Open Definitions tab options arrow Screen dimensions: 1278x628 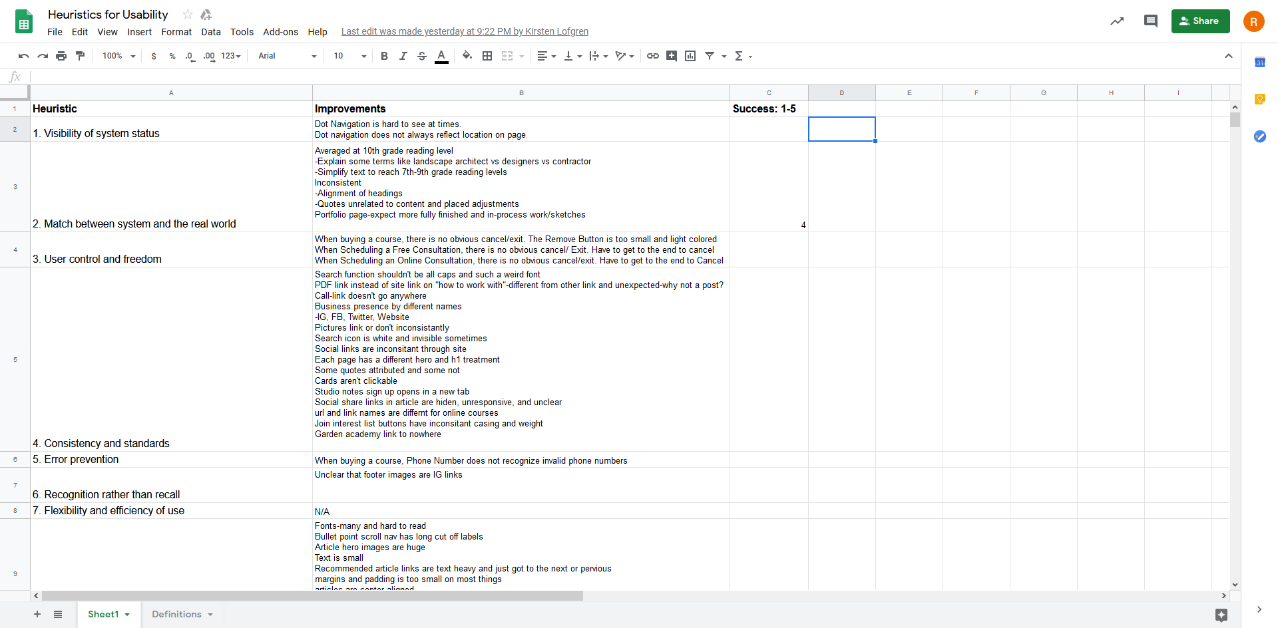tap(210, 615)
